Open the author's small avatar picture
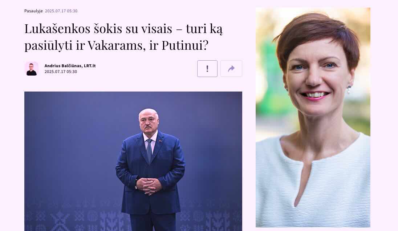This screenshot has height=231, width=398. (x=32, y=69)
